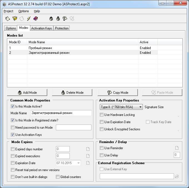Image resolution: width=189 pixels, height=188 pixels.
Task: Enable Use Delay checkbox
Action: click(101, 155)
